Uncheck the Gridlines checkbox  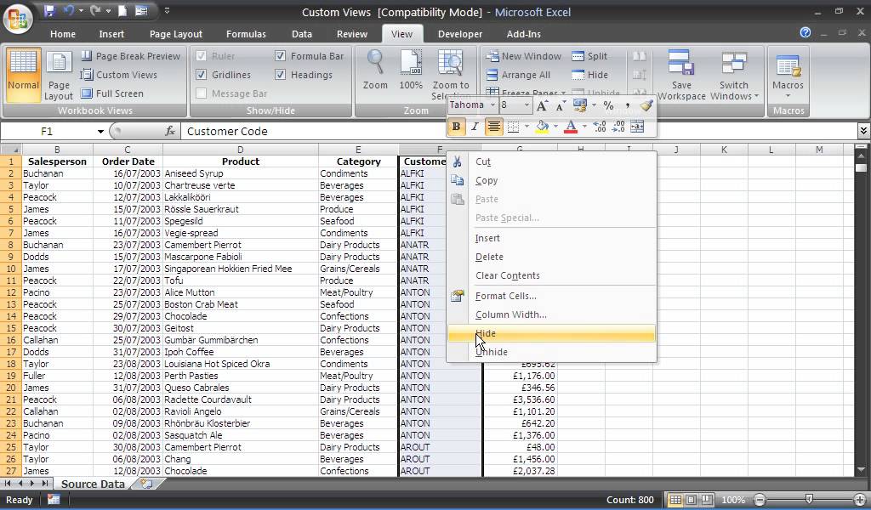(202, 74)
